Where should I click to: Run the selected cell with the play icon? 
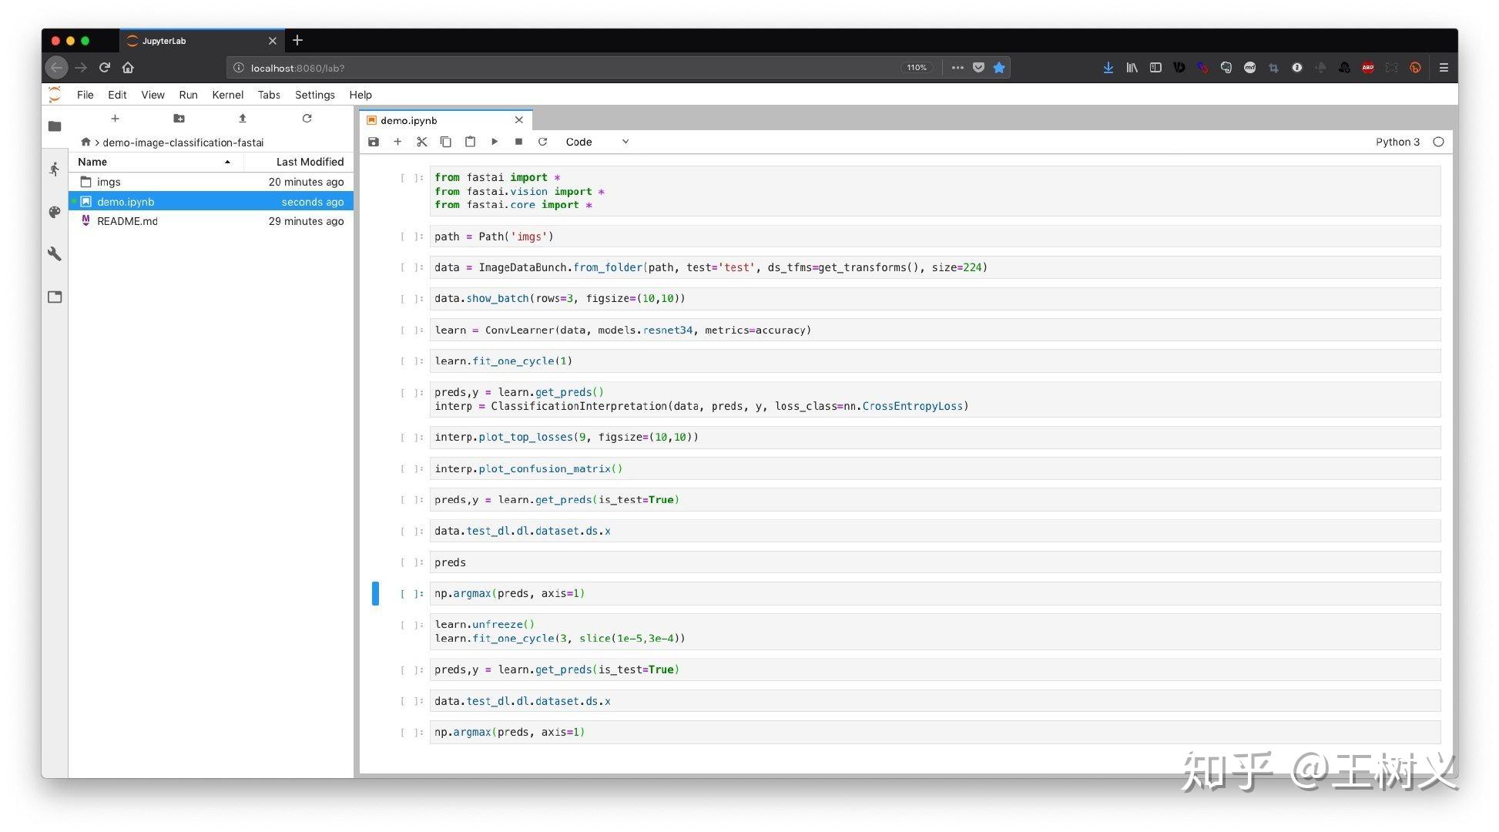coord(495,142)
